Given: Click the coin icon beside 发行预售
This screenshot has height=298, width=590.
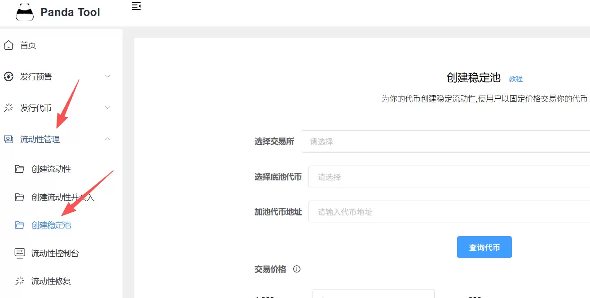Looking at the screenshot, I should point(8,76).
